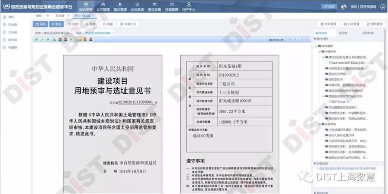Viewport: 388px width, 194px height.
Task: Click the blue 发送 button
Action: (x=56, y=24)
